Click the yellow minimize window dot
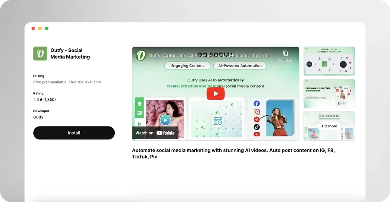 click(x=40, y=28)
